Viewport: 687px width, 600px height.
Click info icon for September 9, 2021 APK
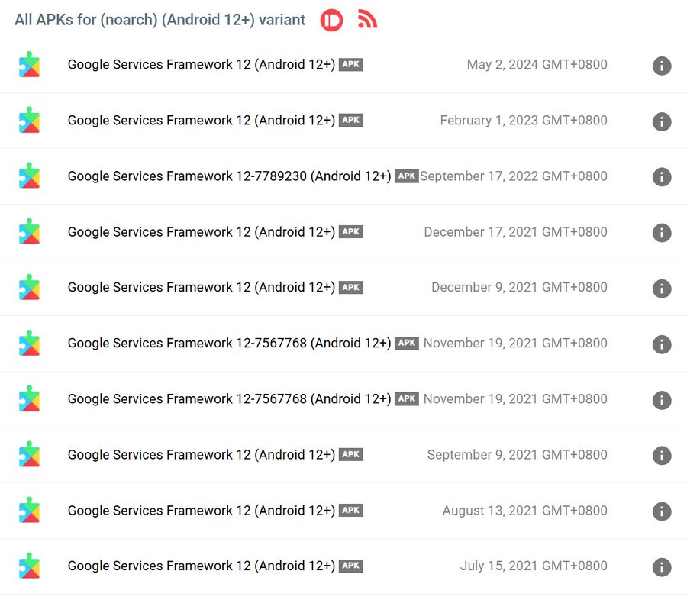tap(662, 456)
